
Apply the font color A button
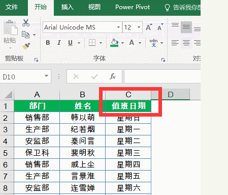132,42
